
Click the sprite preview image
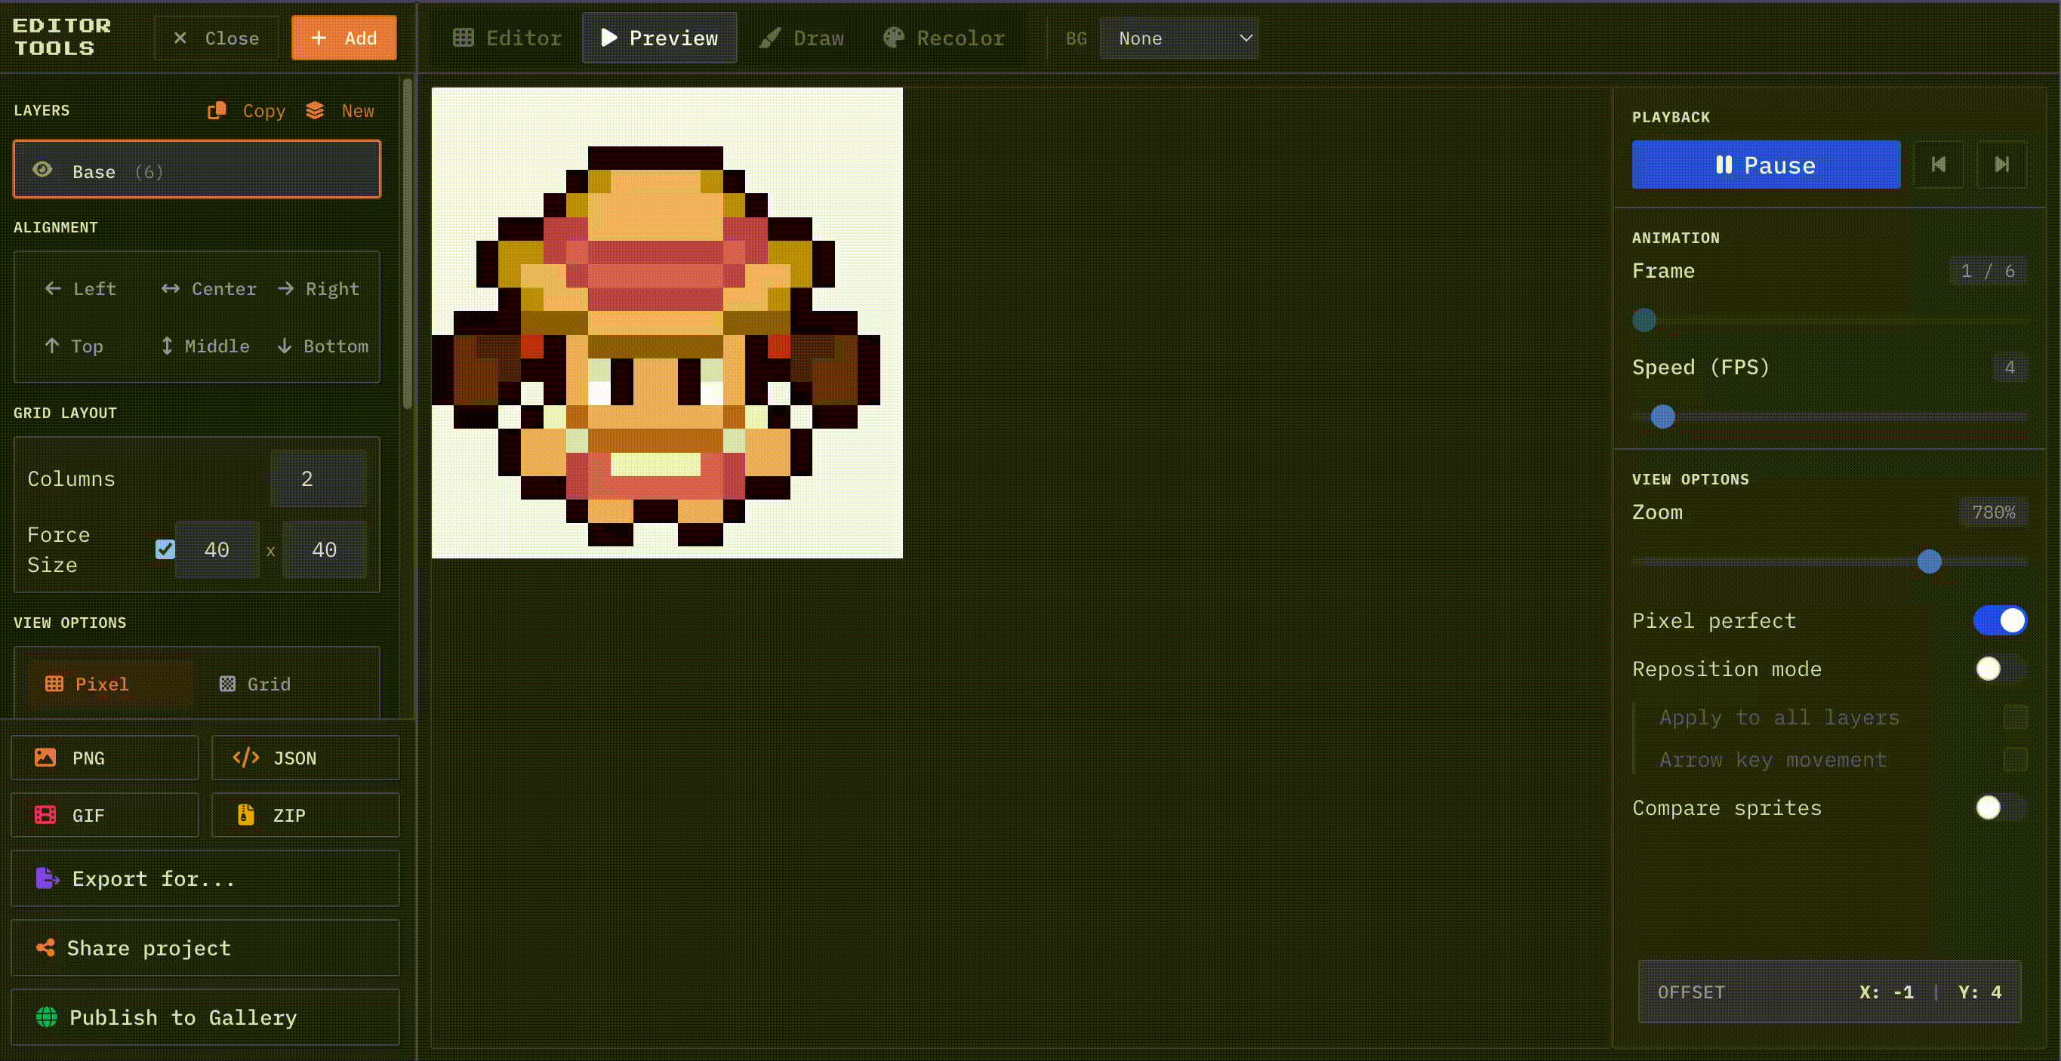(x=667, y=323)
